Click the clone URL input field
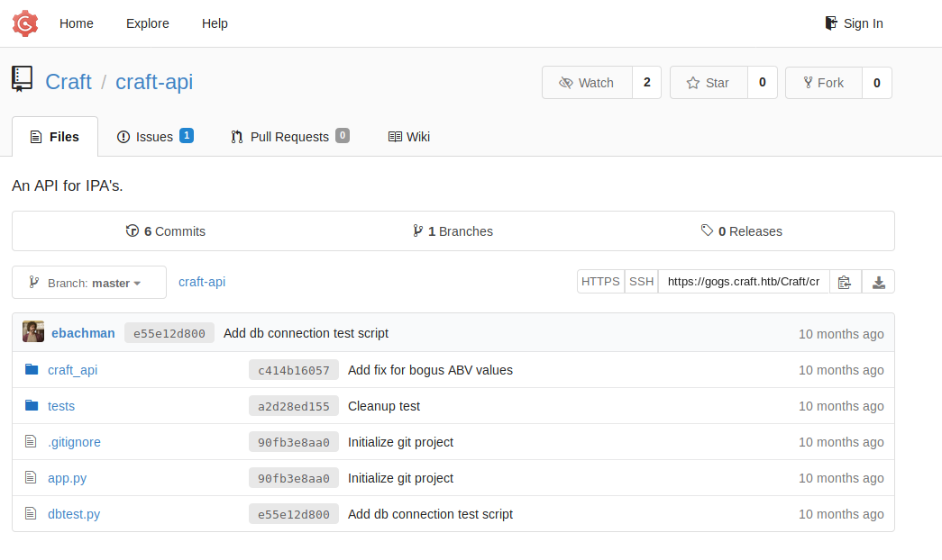942x560 pixels. (x=744, y=282)
